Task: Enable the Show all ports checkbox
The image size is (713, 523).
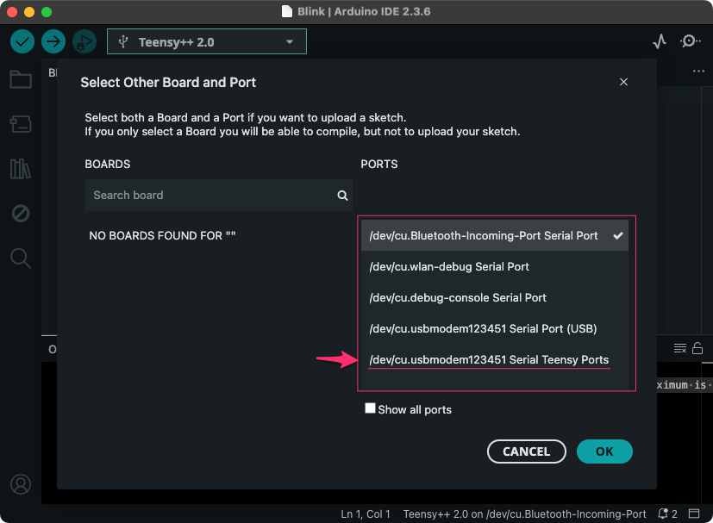Action: point(370,409)
